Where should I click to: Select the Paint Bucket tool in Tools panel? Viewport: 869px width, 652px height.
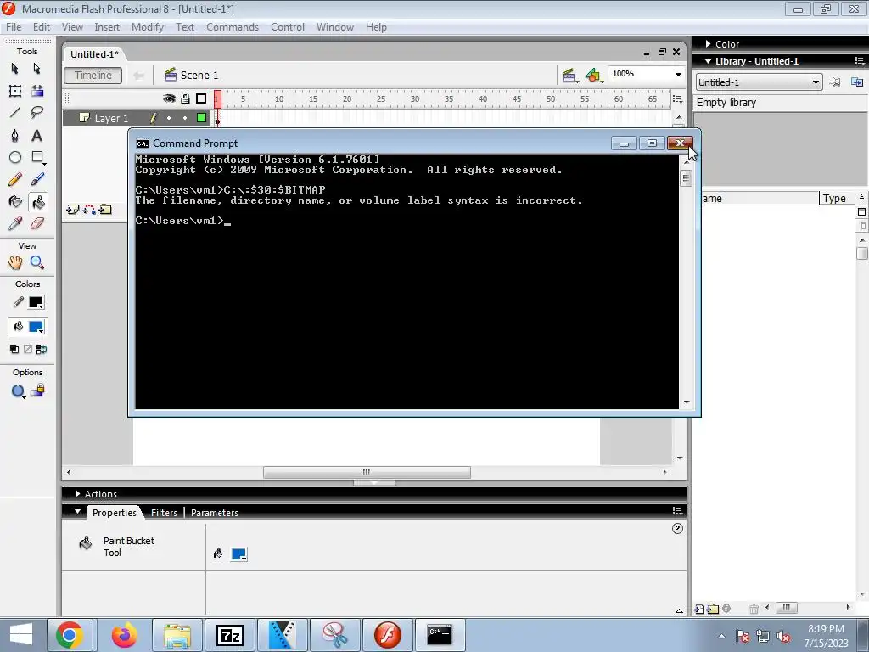click(x=37, y=202)
